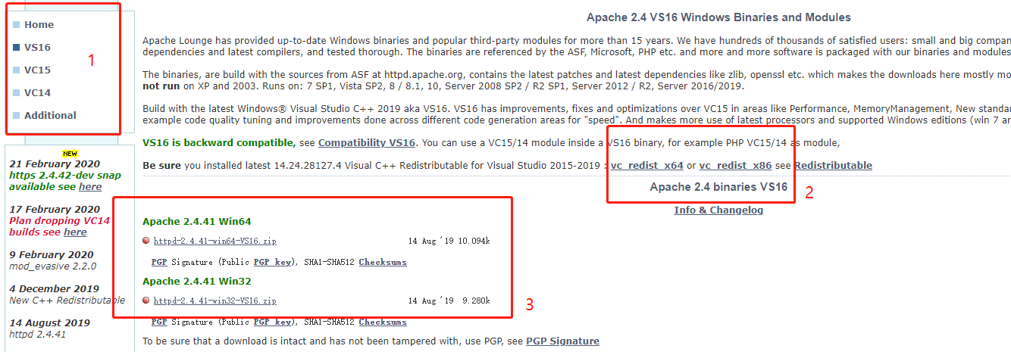This screenshot has width=1011, height=352.
Task: Download httpd-2.4.41-win64-VS16.zip
Action: (x=214, y=241)
